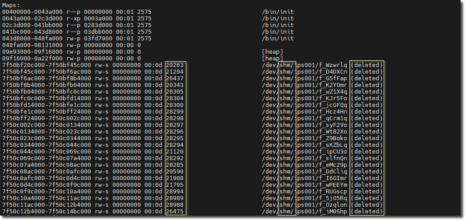
Task: Click inode number 28988
Action: [175, 205]
